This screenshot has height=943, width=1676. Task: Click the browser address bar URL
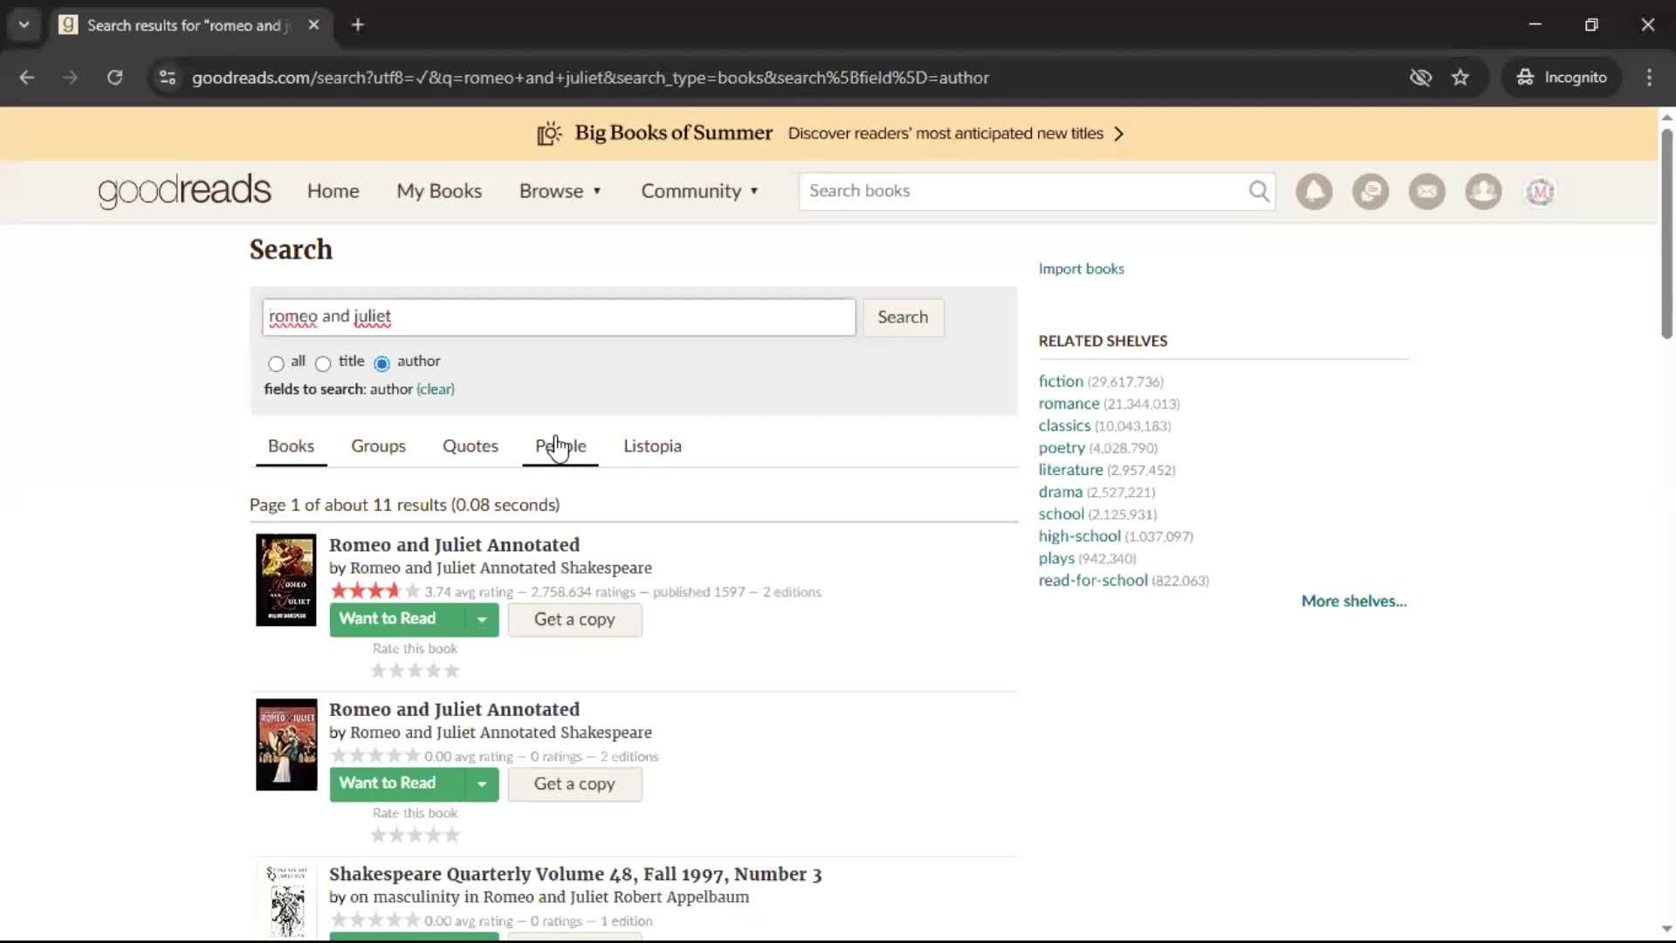(x=590, y=78)
